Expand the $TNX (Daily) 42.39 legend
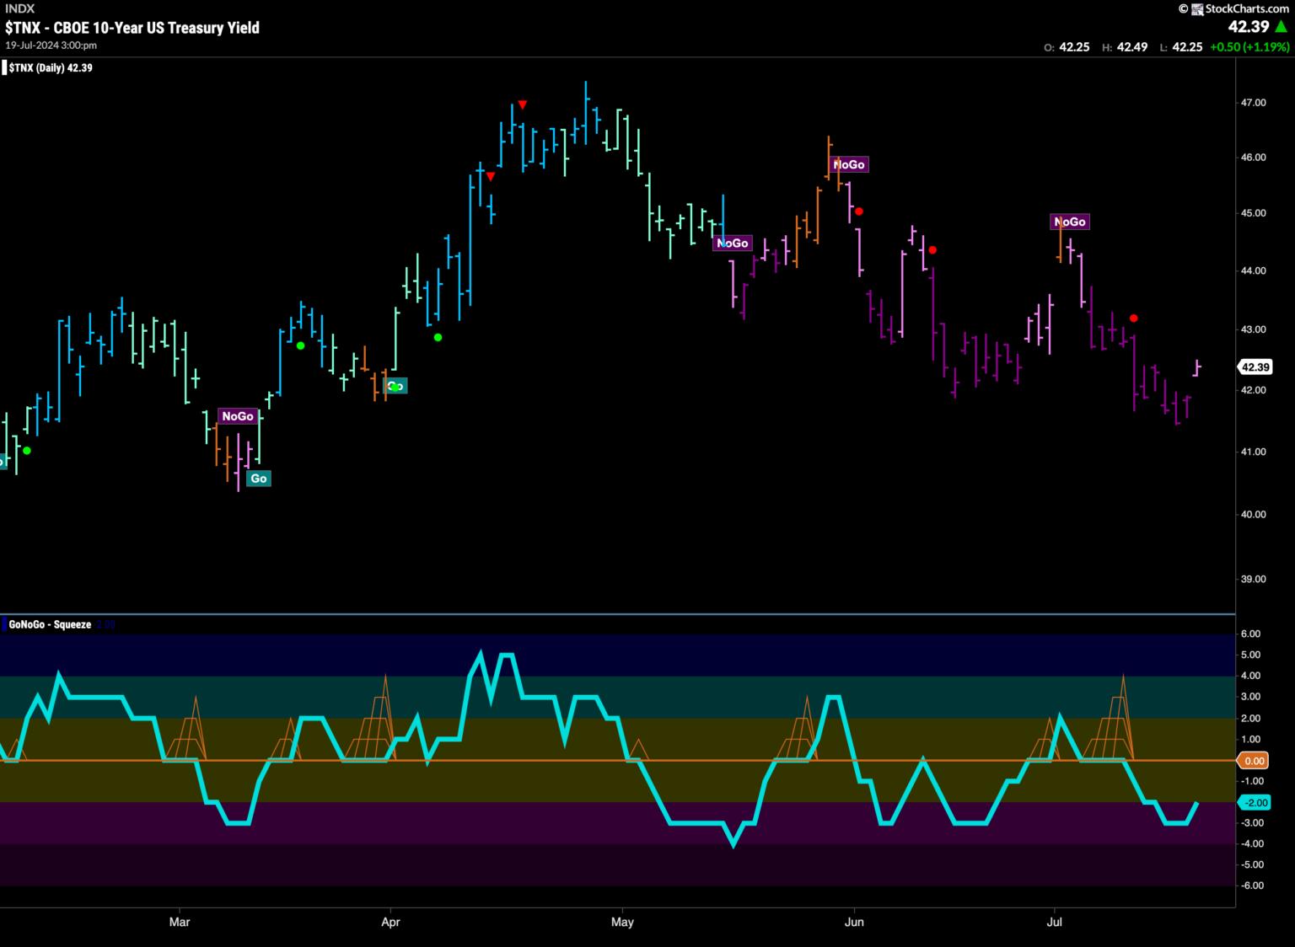 [x=51, y=68]
